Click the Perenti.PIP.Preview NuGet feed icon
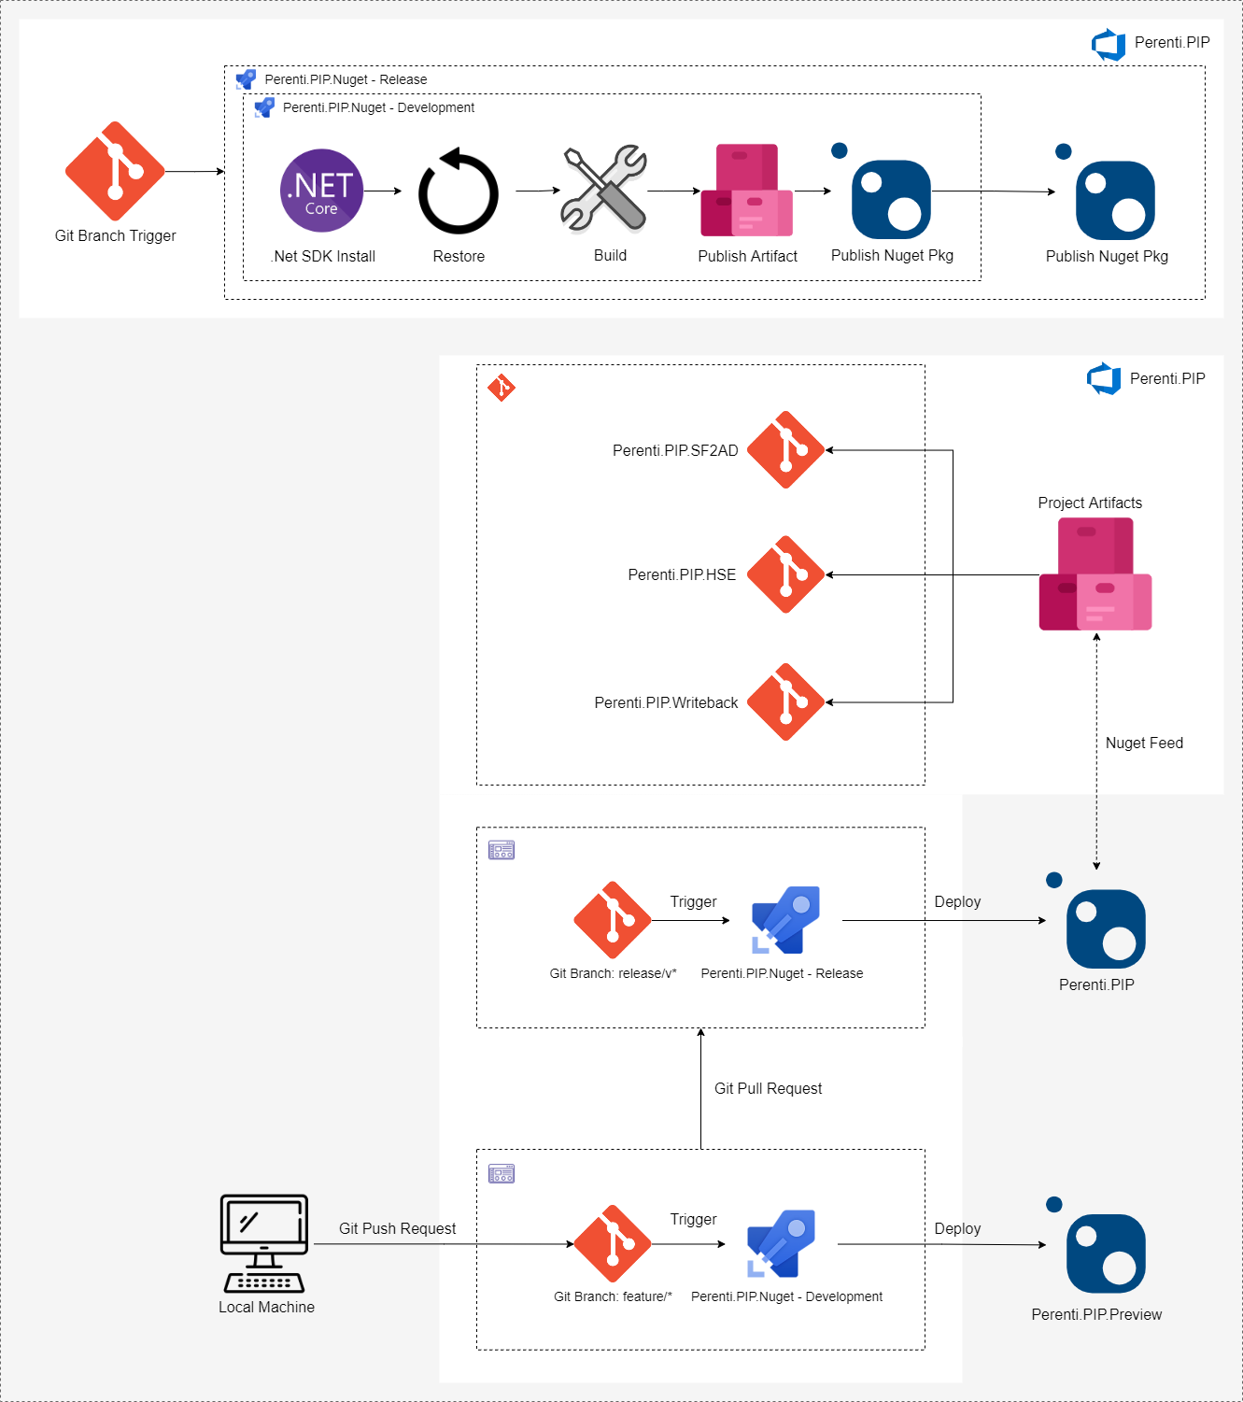 pyautogui.click(x=1105, y=1253)
